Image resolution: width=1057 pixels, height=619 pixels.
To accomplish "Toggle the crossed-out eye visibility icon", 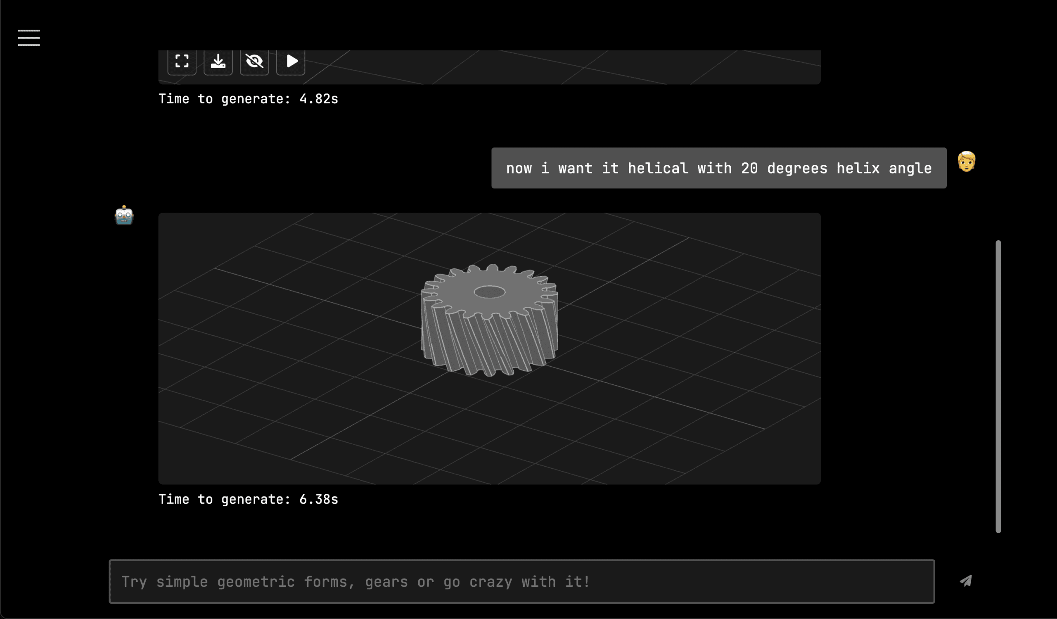I will click(254, 61).
